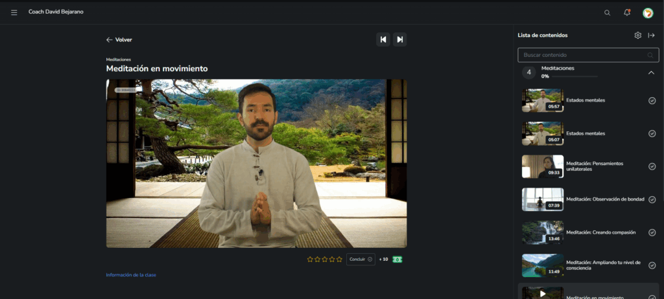Image resolution: width=664 pixels, height=299 pixels.
Task: Rate the class with the fifth star
Action: click(339, 260)
